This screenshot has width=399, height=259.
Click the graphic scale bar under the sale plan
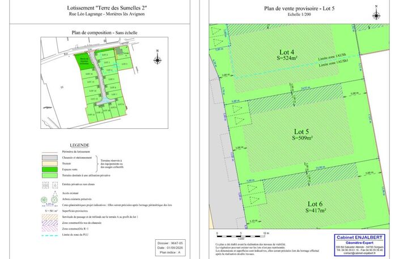point(241,236)
